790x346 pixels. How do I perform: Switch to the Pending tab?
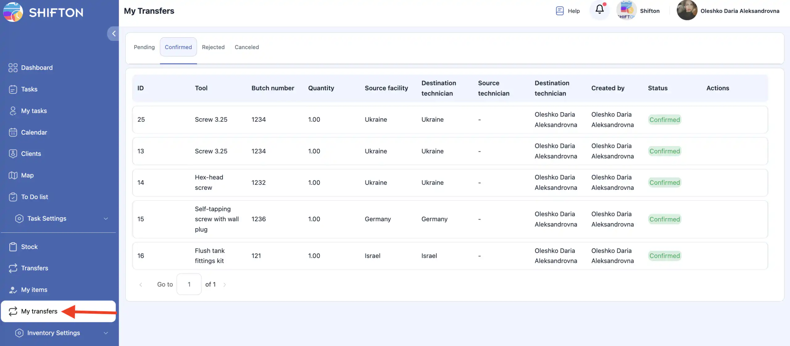click(144, 47)
